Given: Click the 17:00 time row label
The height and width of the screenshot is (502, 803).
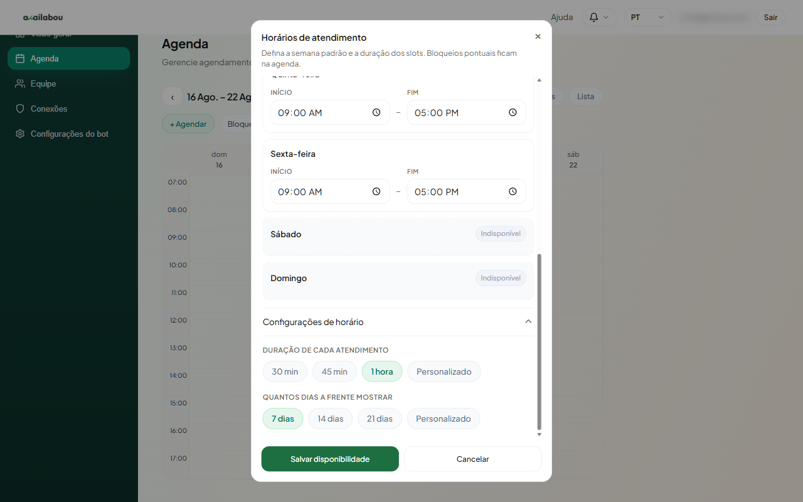Looking at the screenshot, I should click(178, 458).
